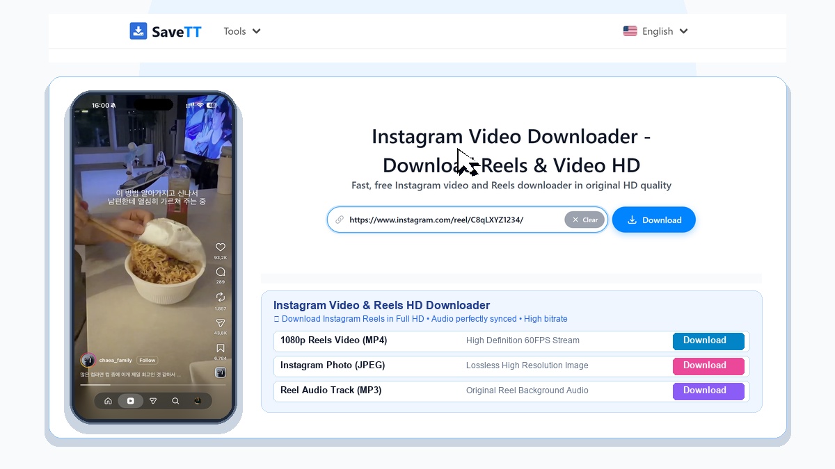Click the SaveTT brand name
Viewport: 835px width, 469px height.
177,31
